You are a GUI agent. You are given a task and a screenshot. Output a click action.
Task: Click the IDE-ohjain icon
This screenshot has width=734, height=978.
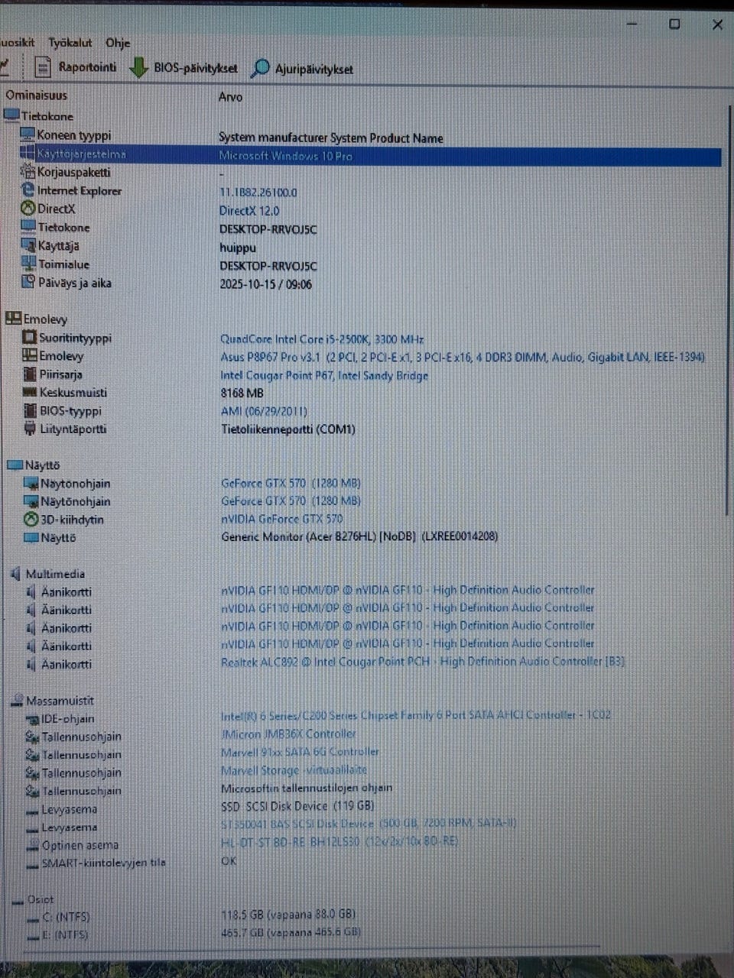point(32,719)
